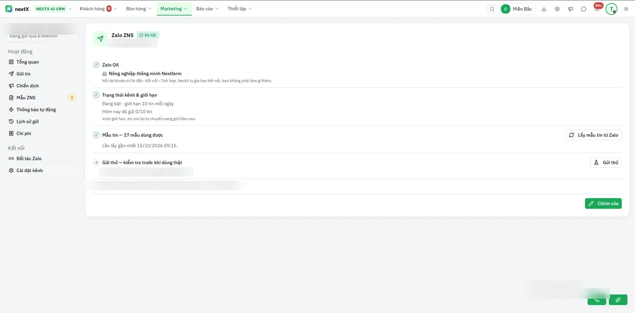Expand the Bán hàng menu
This screenshot has height=313, width=635.
139,9
